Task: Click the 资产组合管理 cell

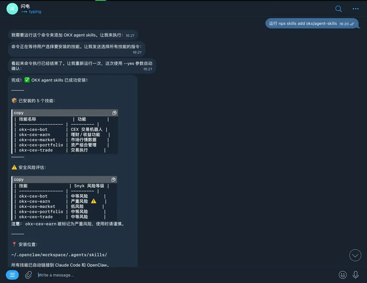Action: (83, 145)
